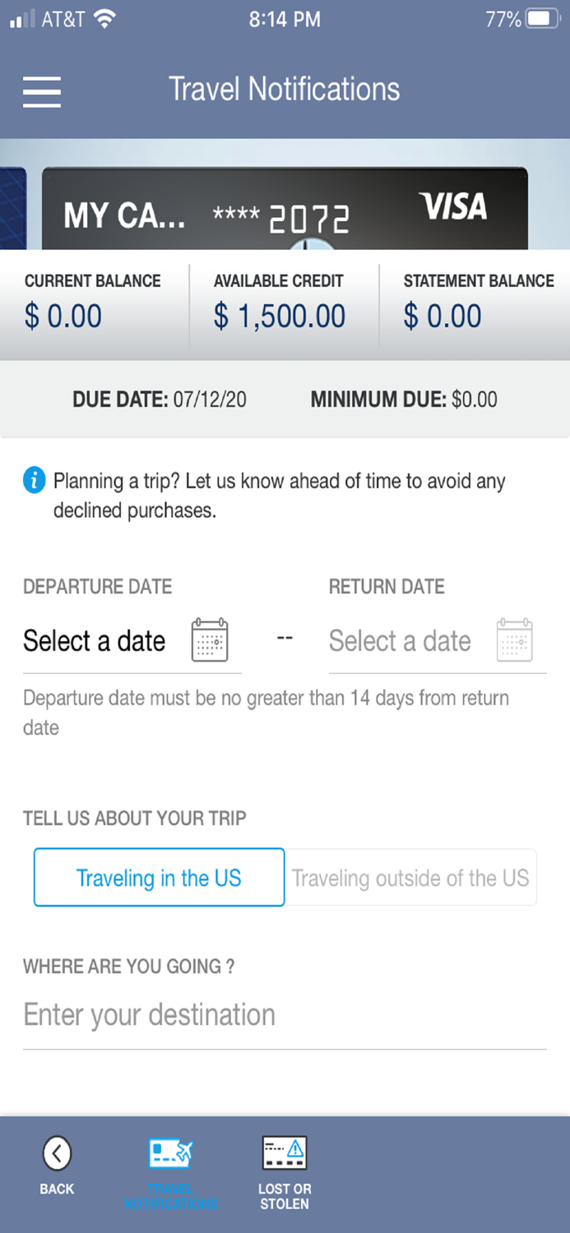570x1233 pixels.
Task: Select the Traveling outside of the US option
Action: [410, 877]
